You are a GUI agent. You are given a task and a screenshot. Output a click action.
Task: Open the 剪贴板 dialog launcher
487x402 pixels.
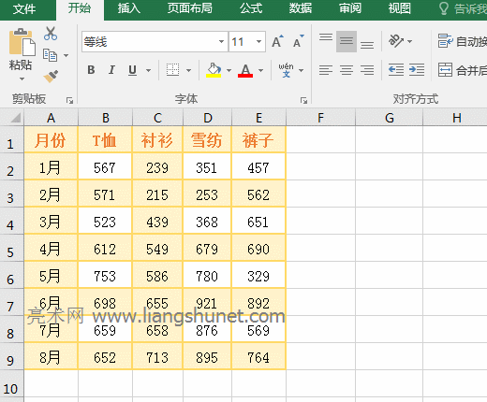click(x=69, y=100)
